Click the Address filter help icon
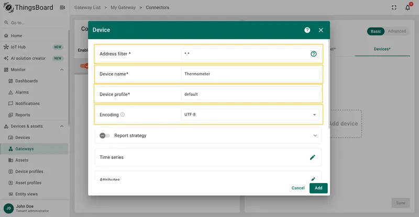This screenshot has width=419, height=217. tap(313, 54)
